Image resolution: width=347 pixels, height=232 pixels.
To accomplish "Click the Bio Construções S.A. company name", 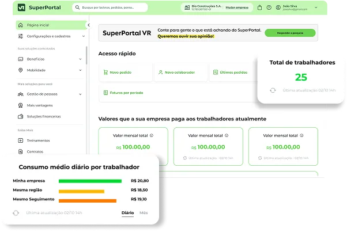I will click(206, 6).
